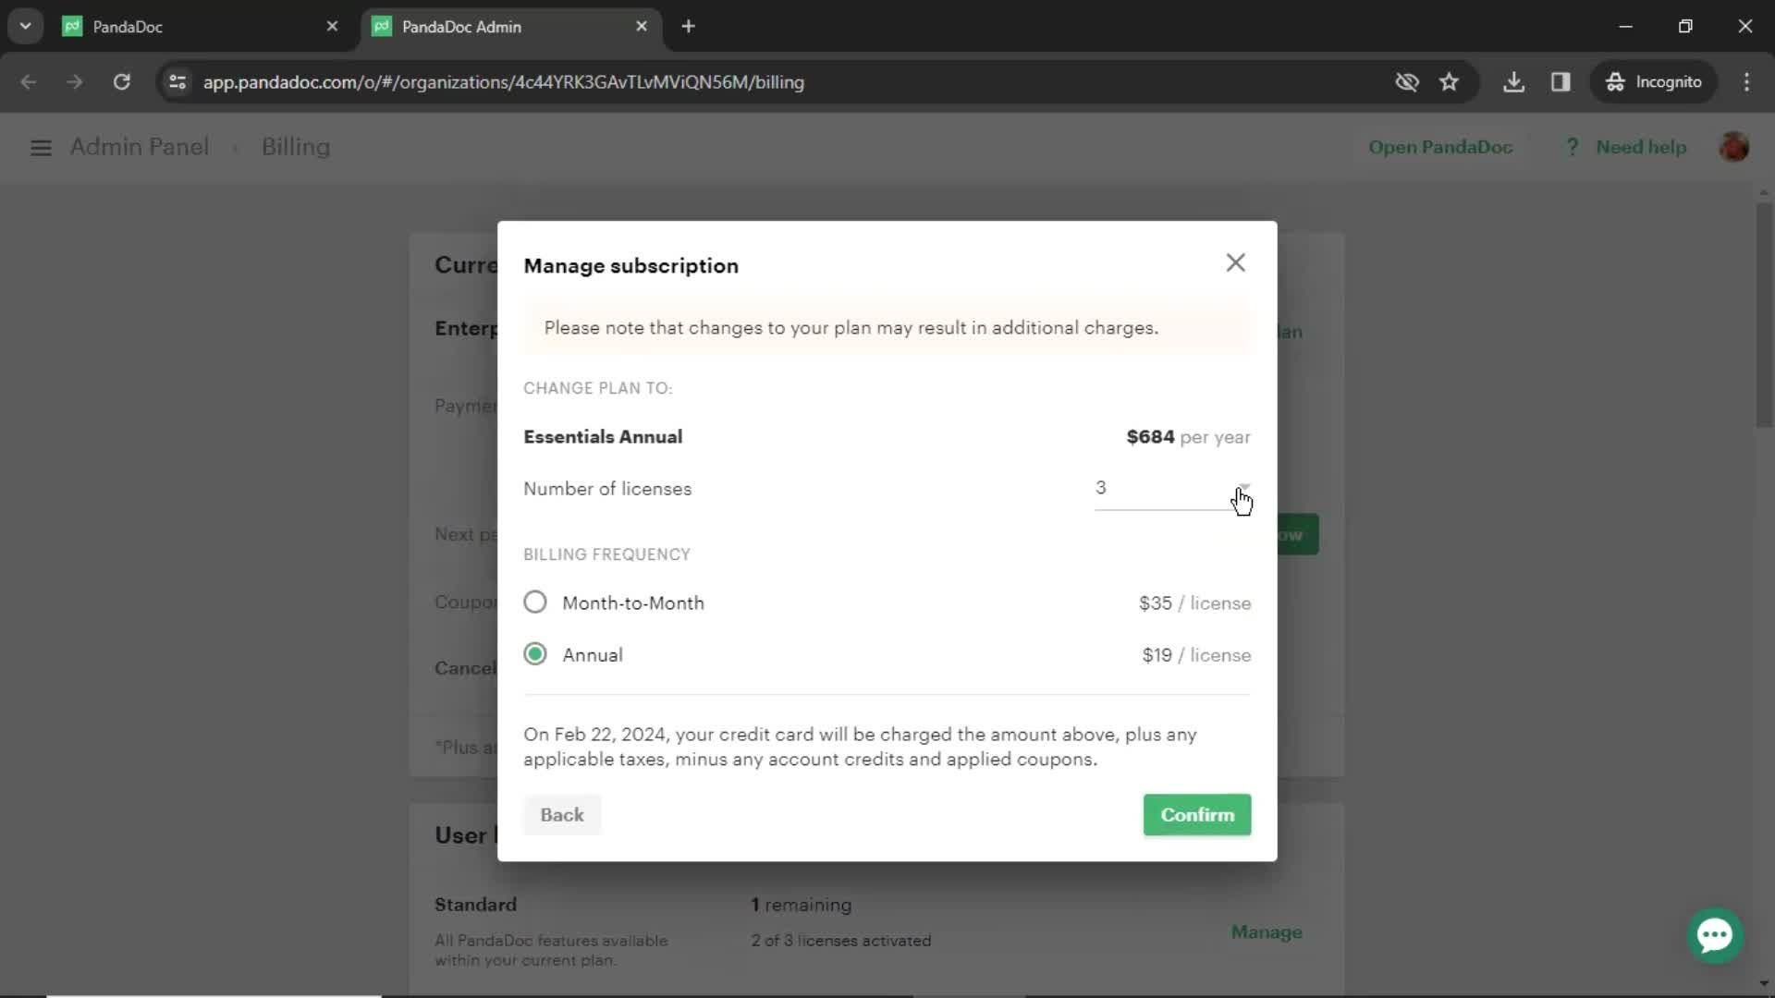The image size is (1775, 998).
Task: Open PandaDoc via Open PandaDoc button
Action: [x=1441, y=148]
